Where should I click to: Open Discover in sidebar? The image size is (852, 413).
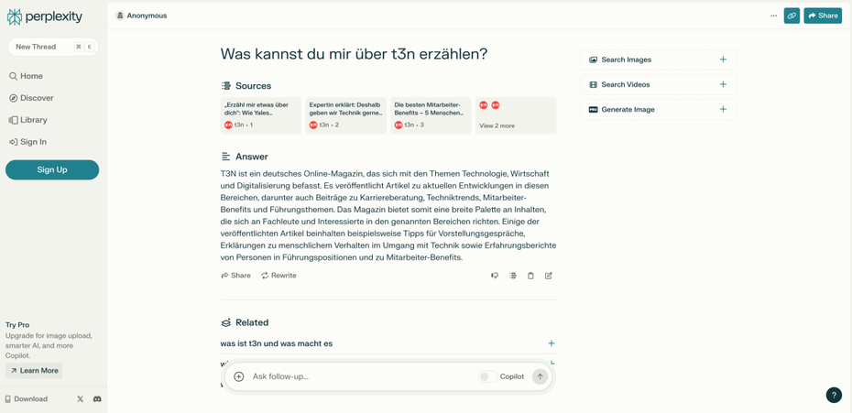[x=31, y=98]
